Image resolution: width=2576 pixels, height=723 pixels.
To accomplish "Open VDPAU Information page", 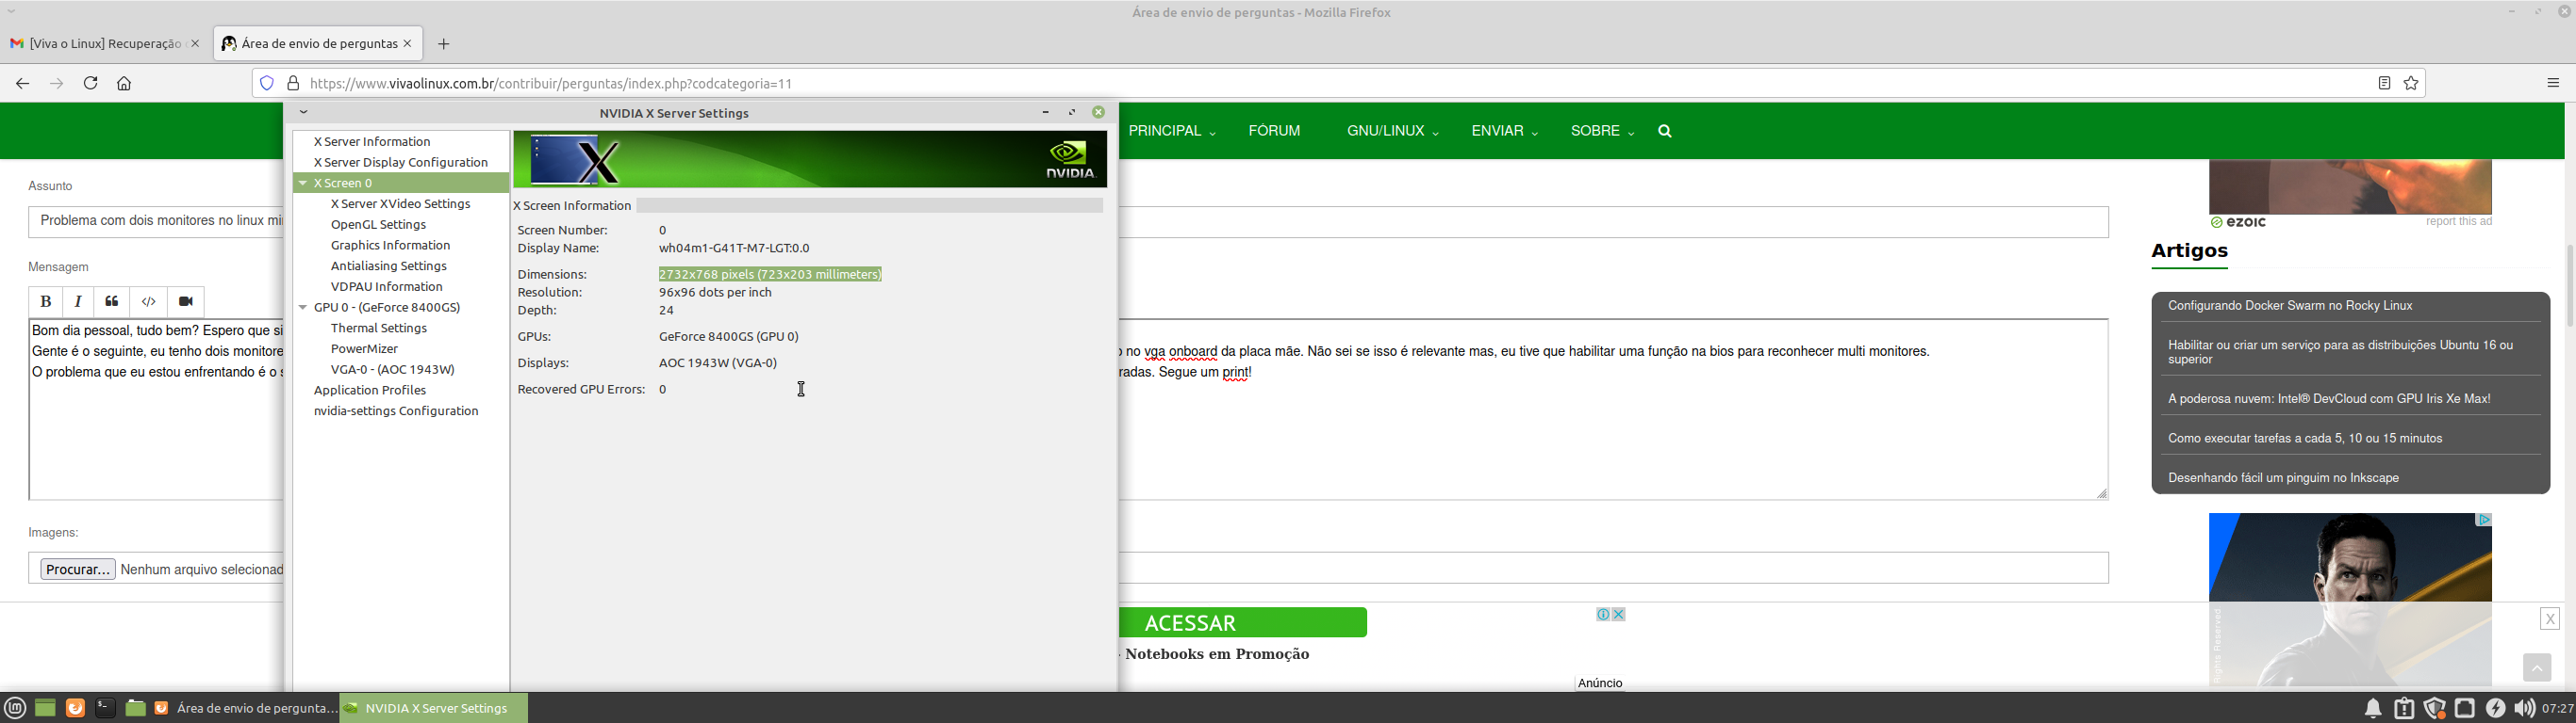I will pyautogui.click(x=386, y=286).
